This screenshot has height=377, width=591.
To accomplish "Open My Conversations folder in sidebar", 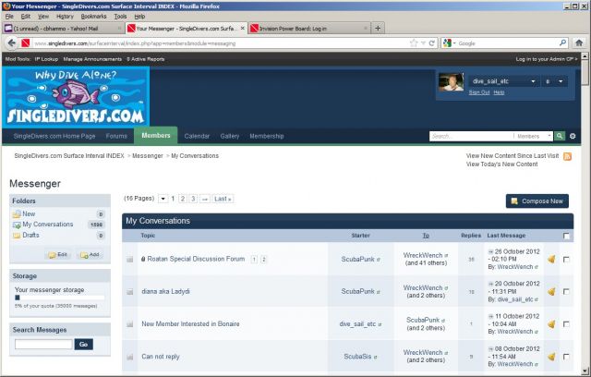I will (x=47, y=225).
